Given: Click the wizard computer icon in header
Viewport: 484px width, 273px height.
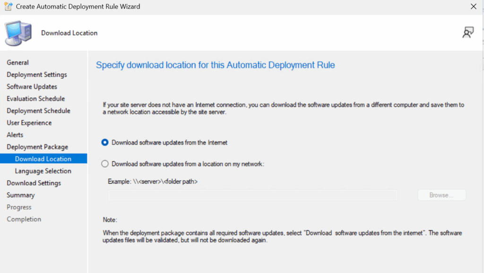Looking at the screenshot, I should 18,33.
